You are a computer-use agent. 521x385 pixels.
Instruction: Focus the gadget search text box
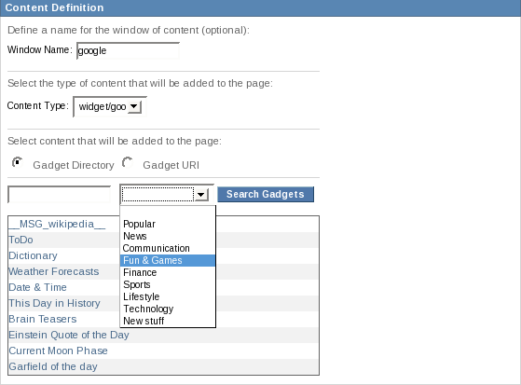point(59,195)
